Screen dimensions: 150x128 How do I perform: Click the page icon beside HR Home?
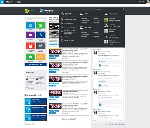[62, 37]
